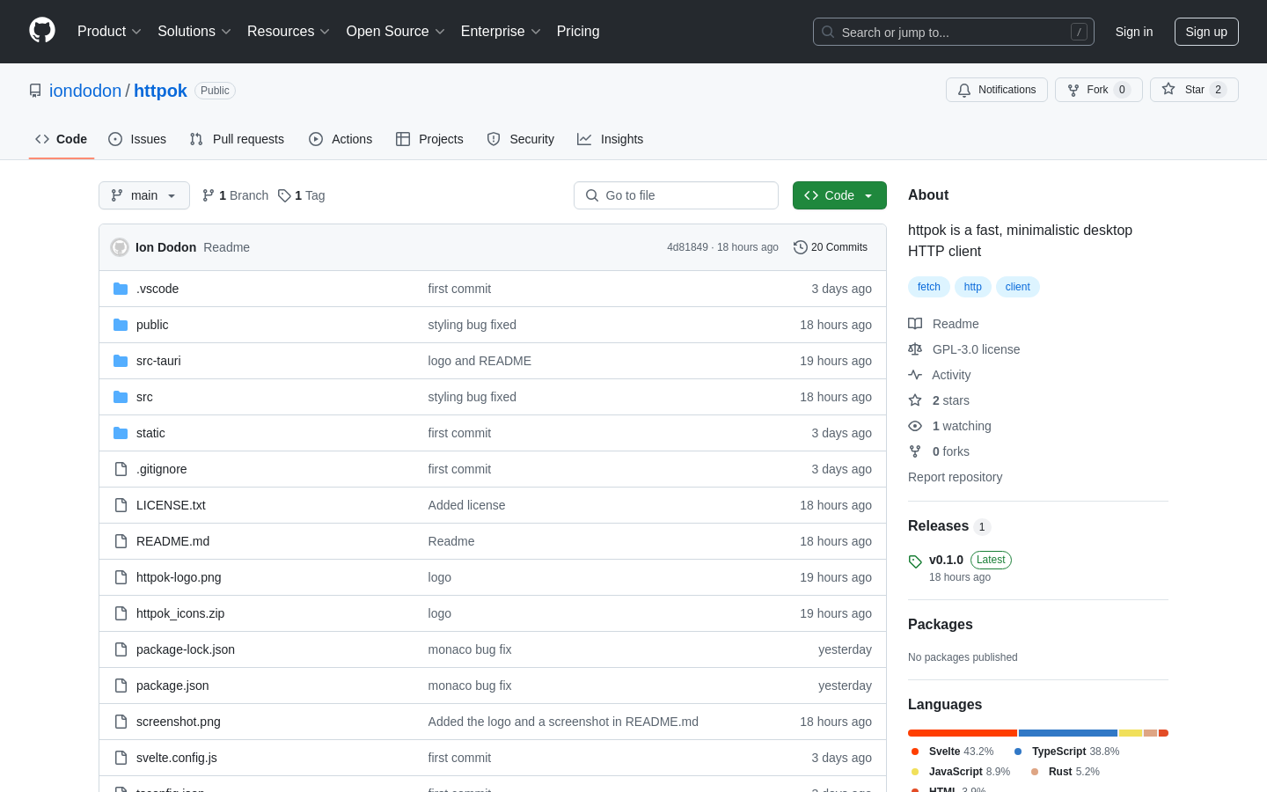Switch to the Insights tab
The image size is (1267, 792).
click(x=611, y=139)
